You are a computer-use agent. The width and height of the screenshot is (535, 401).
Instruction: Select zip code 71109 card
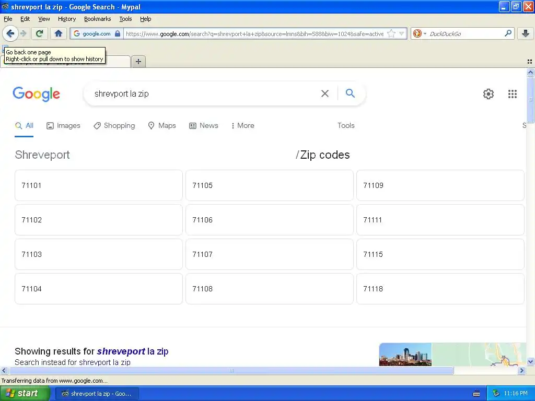click(x=440, y=185)
